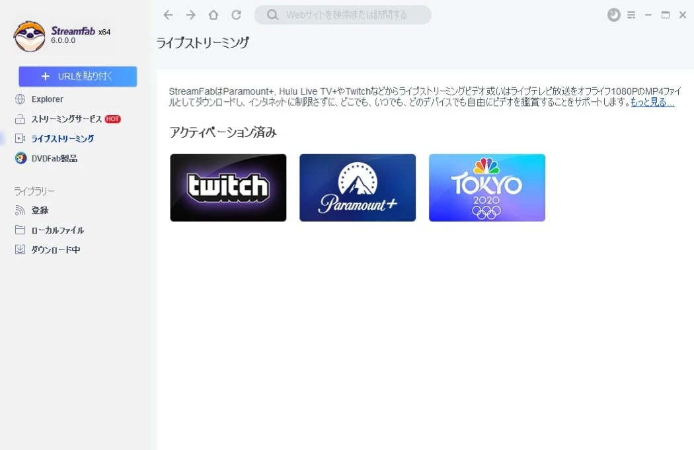The width and height of the screenshot is (694, 450).
Task: Click the URLを貼り付く button
Action: pos(77,76)
